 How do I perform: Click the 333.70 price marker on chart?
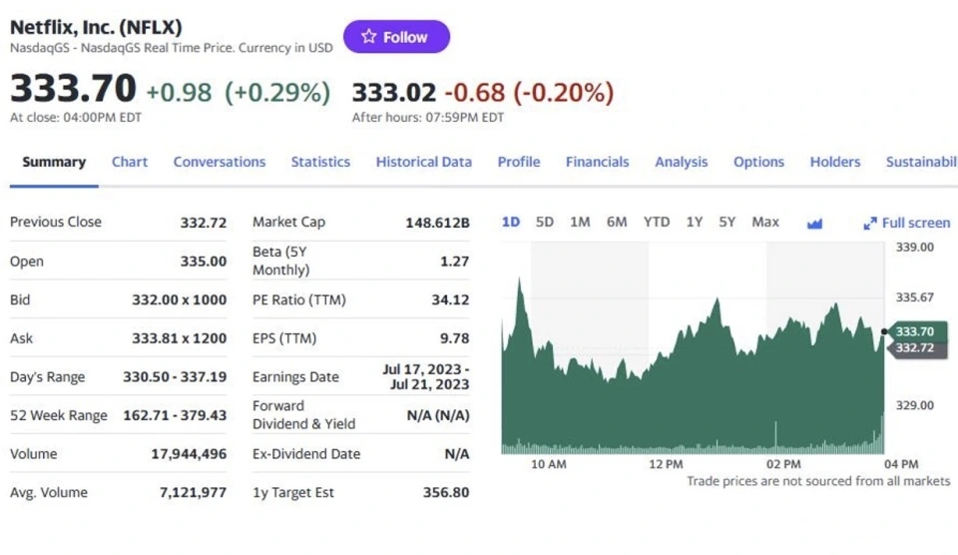coord(915,331)
